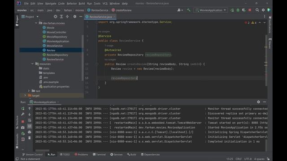Image resolution: width=287 pixels, height=161 pixels.
Task: Open the MoviesApplication run tab
Action: pos(45,102)
